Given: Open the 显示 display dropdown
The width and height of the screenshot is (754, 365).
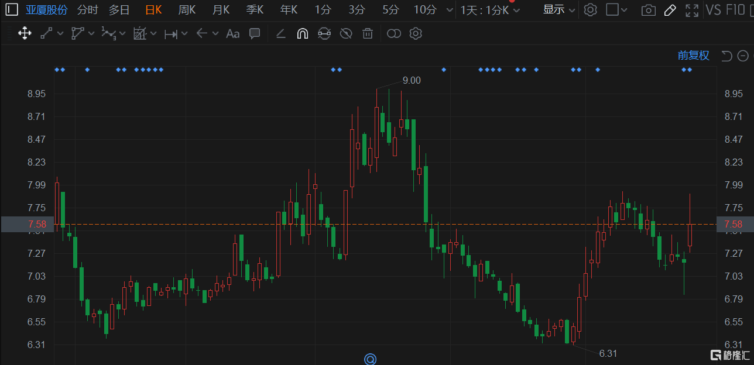Looking at the screenshot, I should pos(559,9).
